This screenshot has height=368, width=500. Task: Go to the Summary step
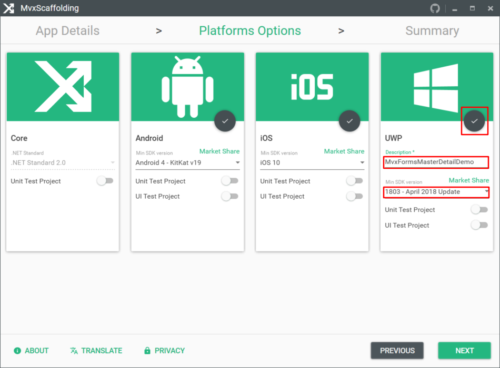pos(432,31)
